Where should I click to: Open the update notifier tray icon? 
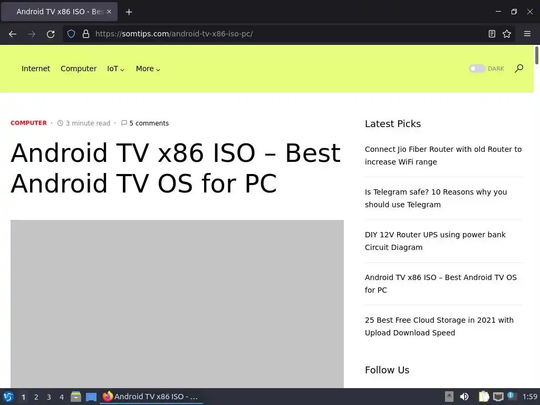tap(512, 397)
